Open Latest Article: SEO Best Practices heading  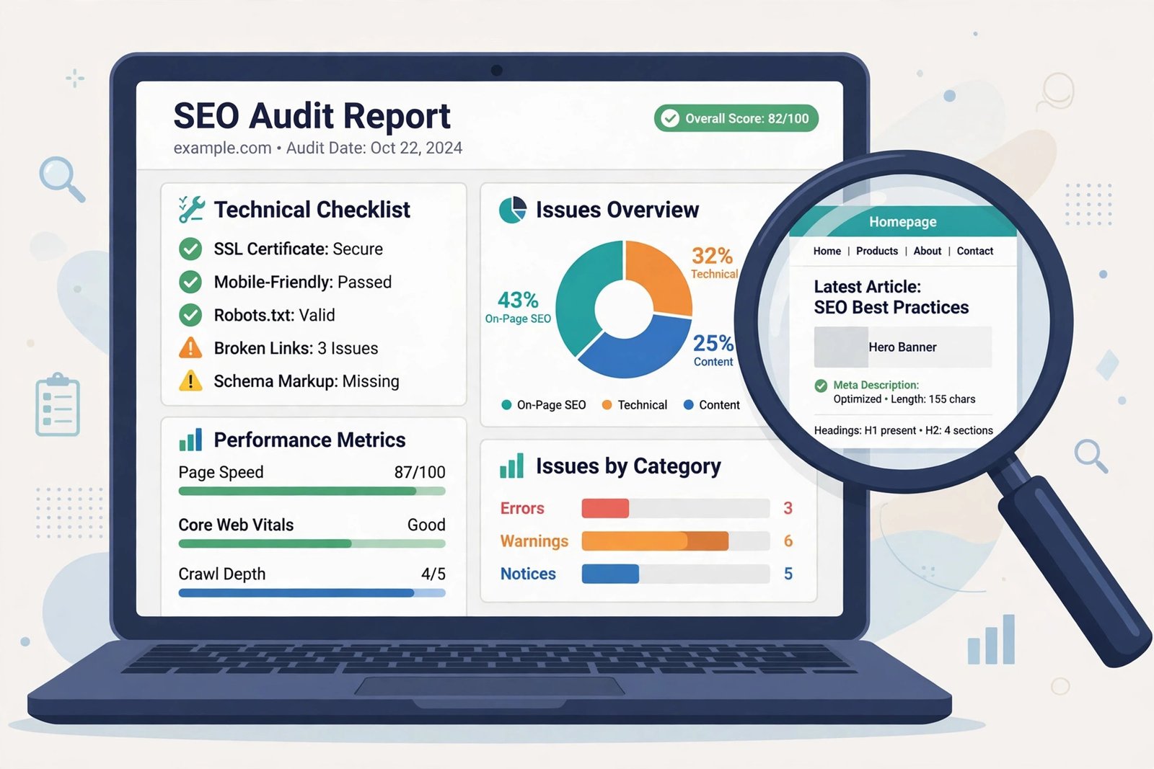click(891, 297)
